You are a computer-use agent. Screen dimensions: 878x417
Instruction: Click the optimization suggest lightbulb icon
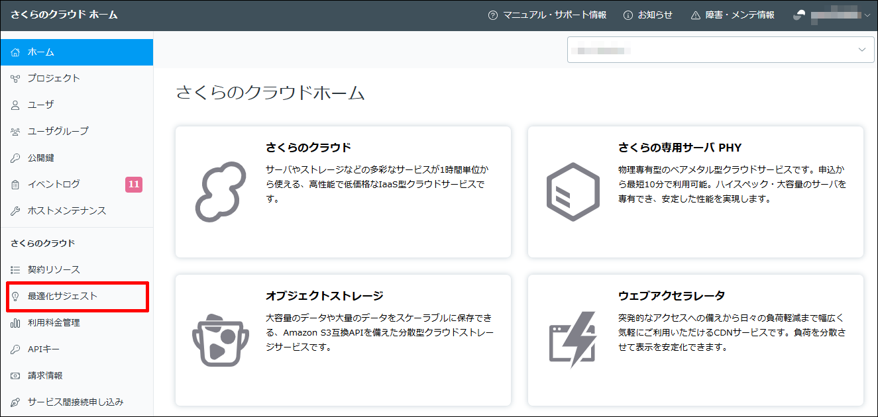[x=16, y=296]
